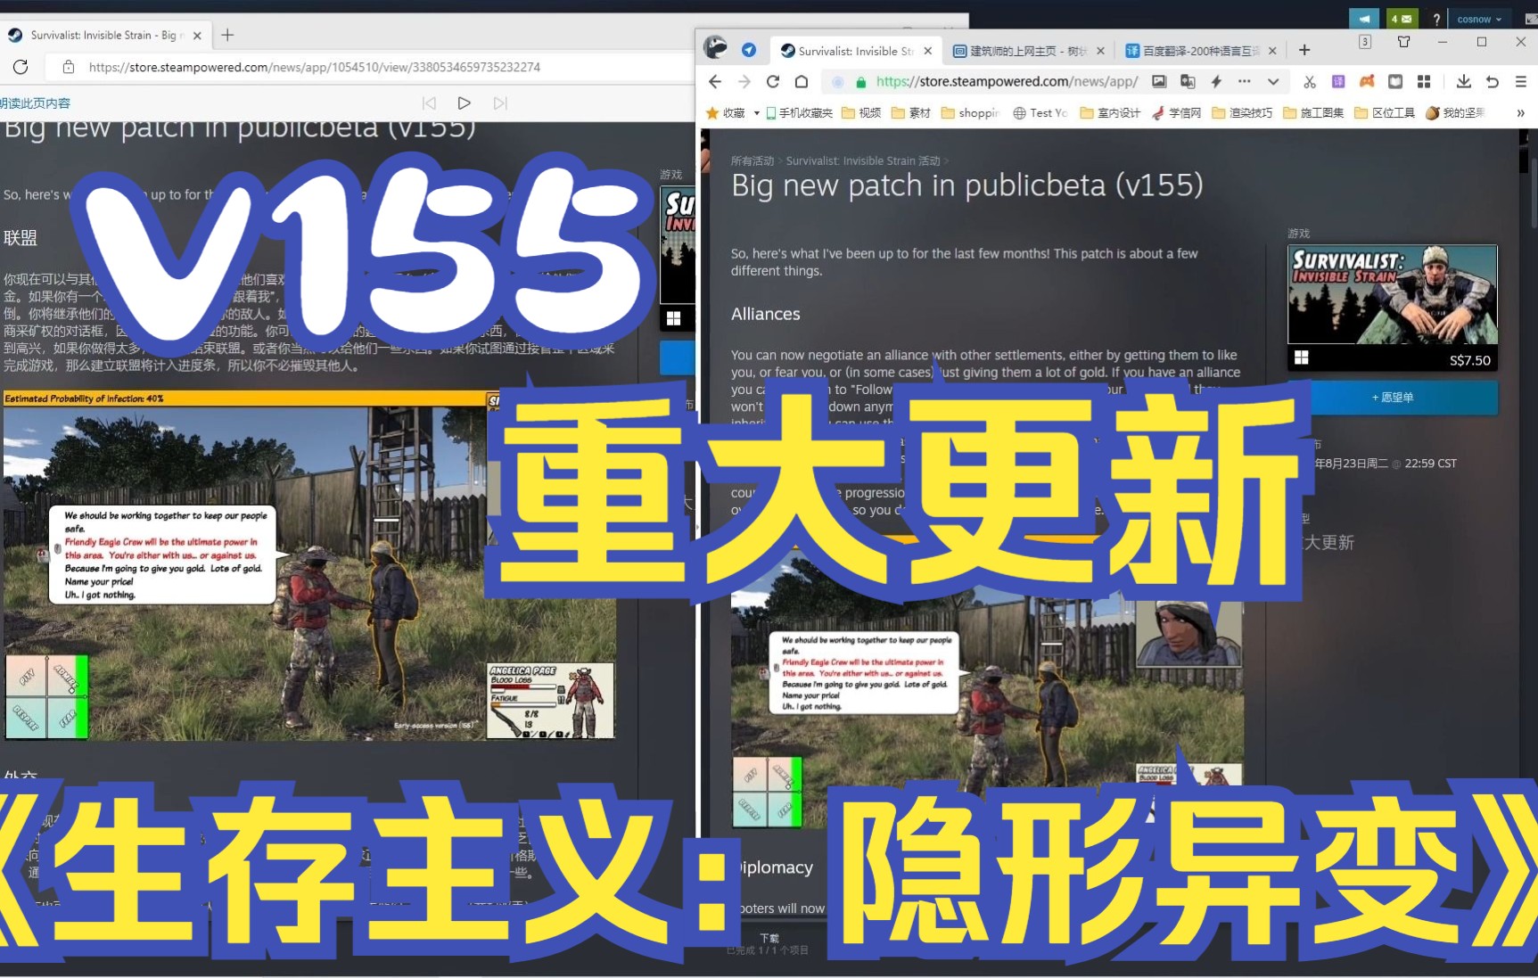Viewport: 1538px width, 978px height.
Task: Open the apps grid extension icon
Action: click(x=1424, y=81)
